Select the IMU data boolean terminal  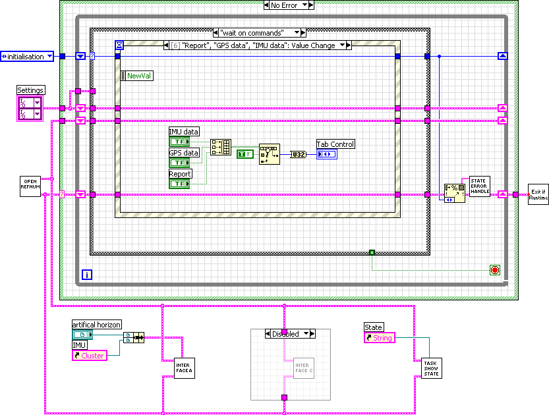coord(179,142)
